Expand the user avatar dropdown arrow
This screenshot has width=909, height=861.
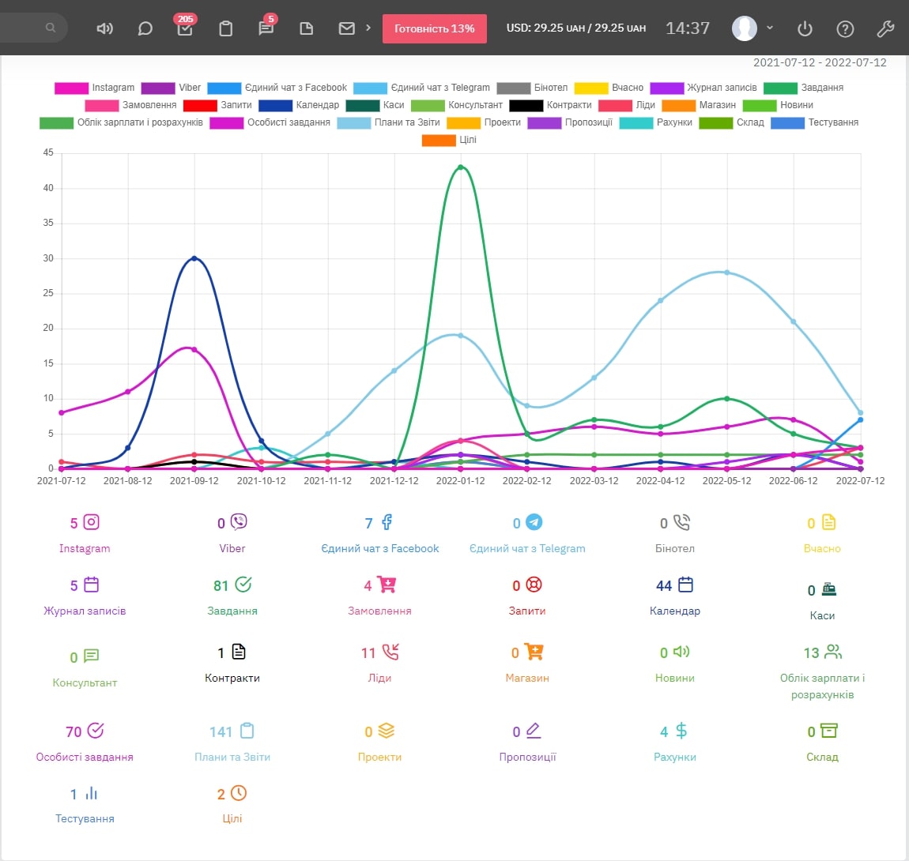coord(770,28)
